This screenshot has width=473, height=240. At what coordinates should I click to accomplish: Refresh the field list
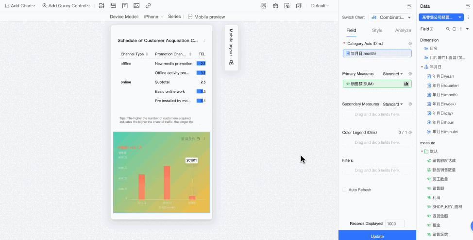coord(454,29)
